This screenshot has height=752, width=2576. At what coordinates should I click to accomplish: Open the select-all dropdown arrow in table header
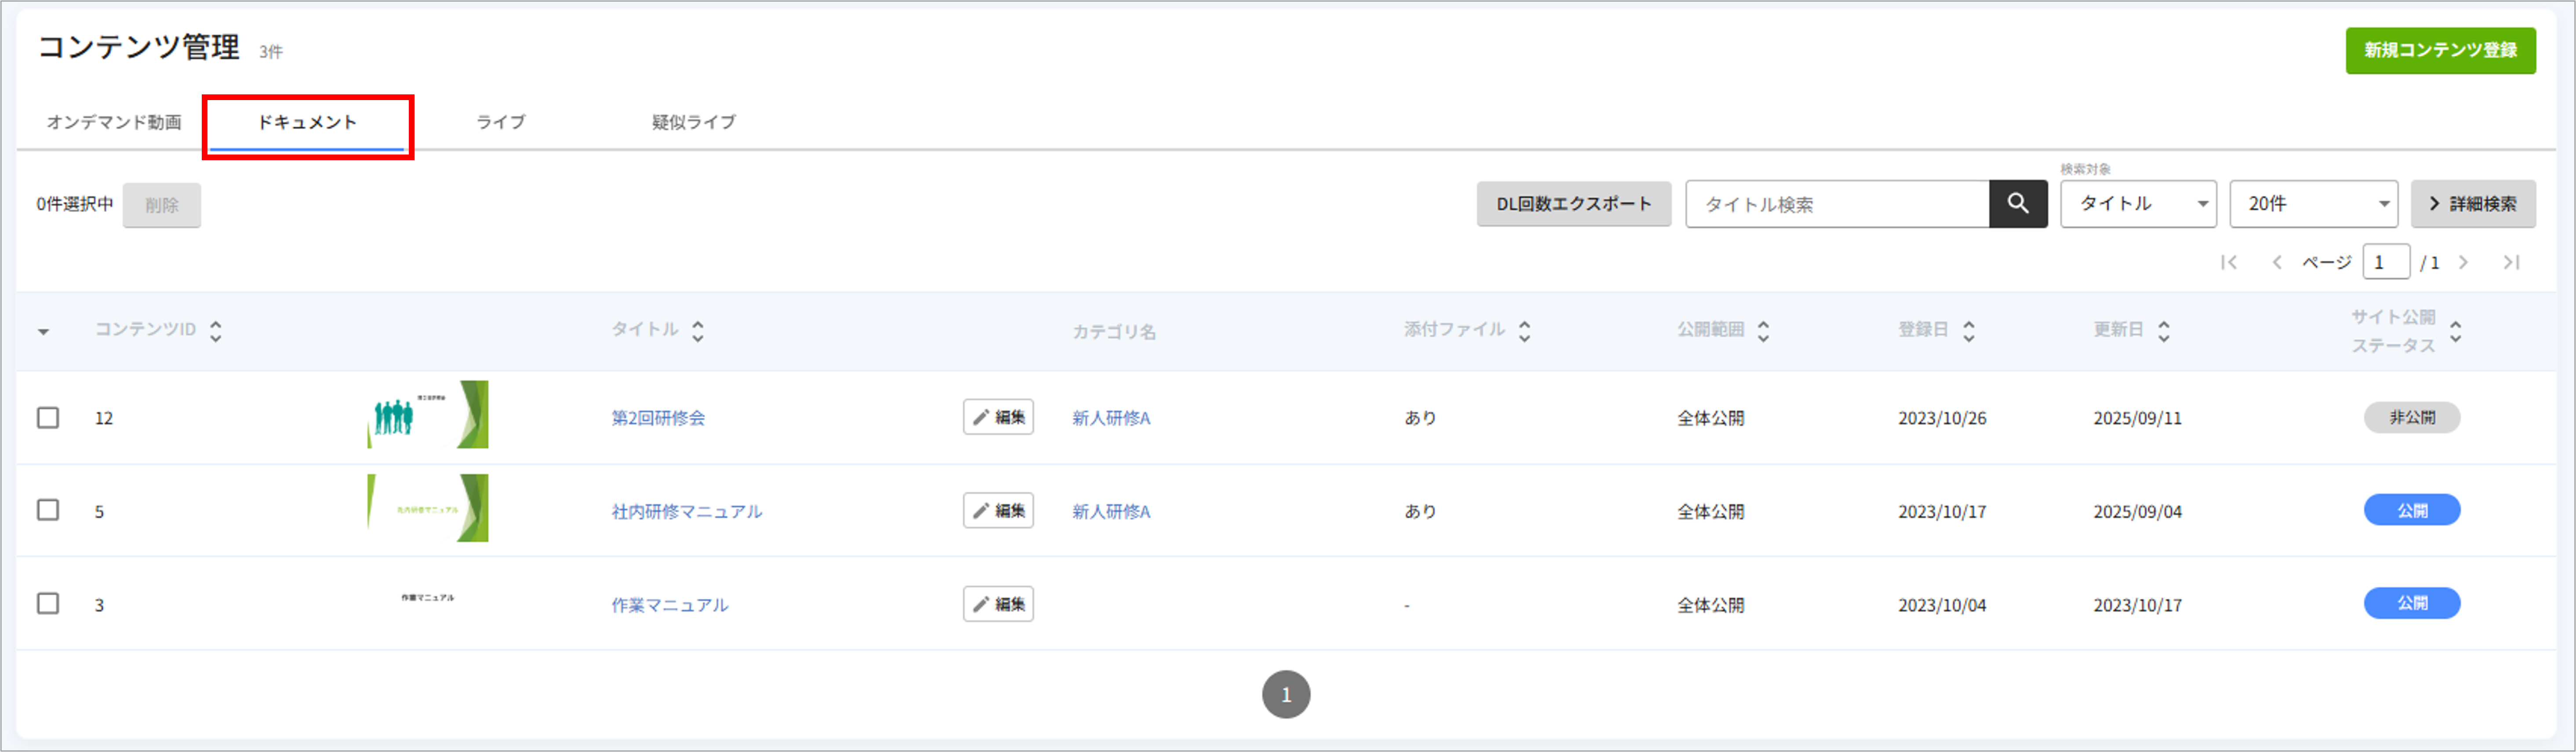pos(43,331)
